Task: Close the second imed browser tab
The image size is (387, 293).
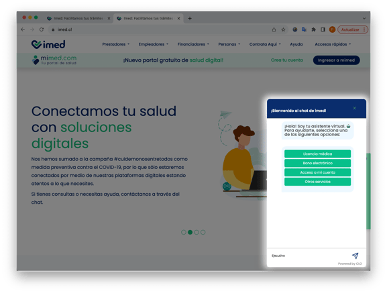Action: click(178, 19)
